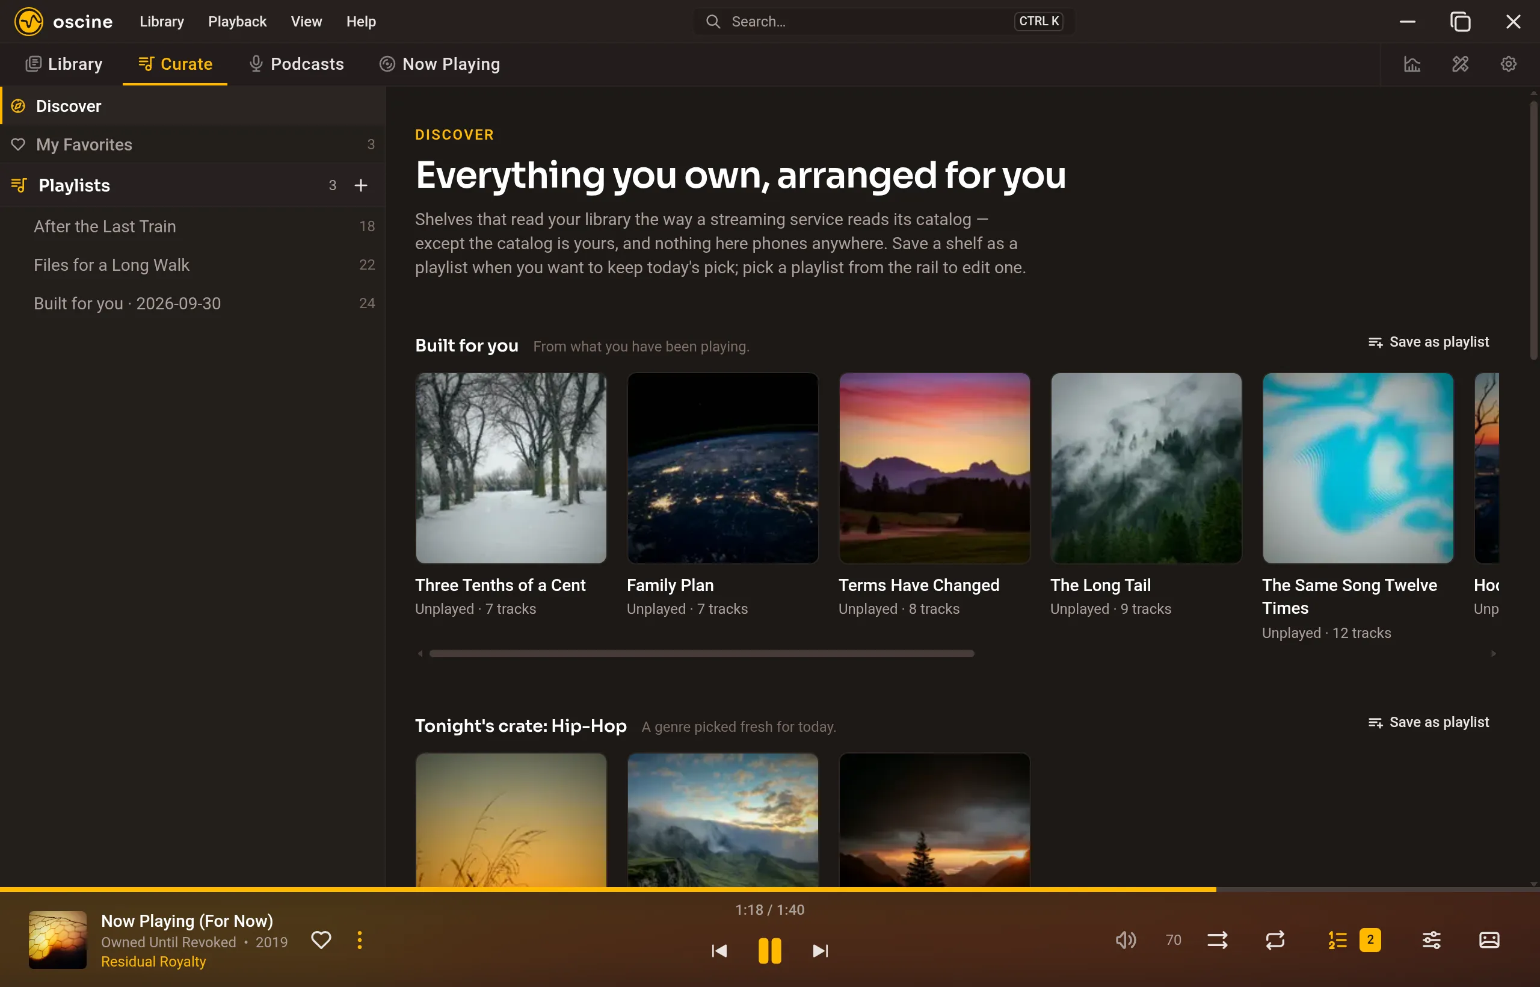Viewport: 1540px width, 987px height.
Task: Open the Library menu
Action: 161,21
